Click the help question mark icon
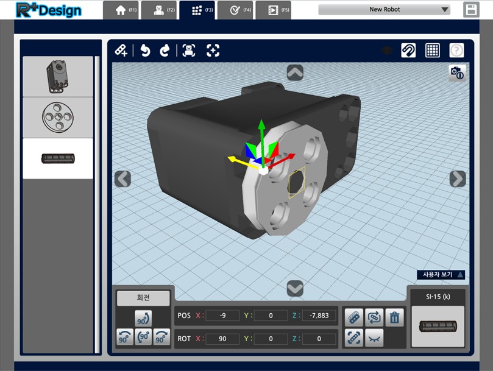 [456, 51]
